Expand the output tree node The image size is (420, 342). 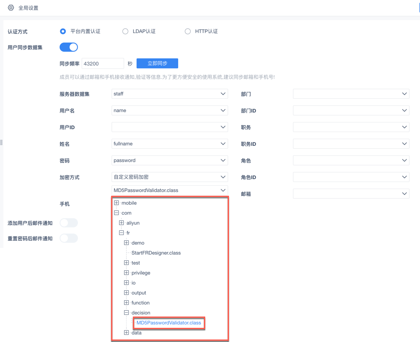pyautogui.click(x=126, y=292)
